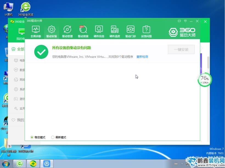225x168 pixels.
Task: Select 反馈问题 in the toolbar
Action: pyautogui.click(x=146, y=31)
